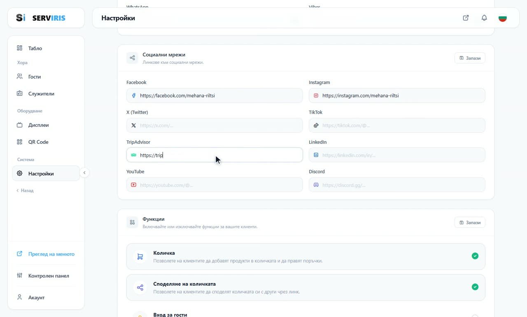The height and width of the screenshot is (317, 527).
Task: Switch language using the Bulgarian flag
Action: 502,18
